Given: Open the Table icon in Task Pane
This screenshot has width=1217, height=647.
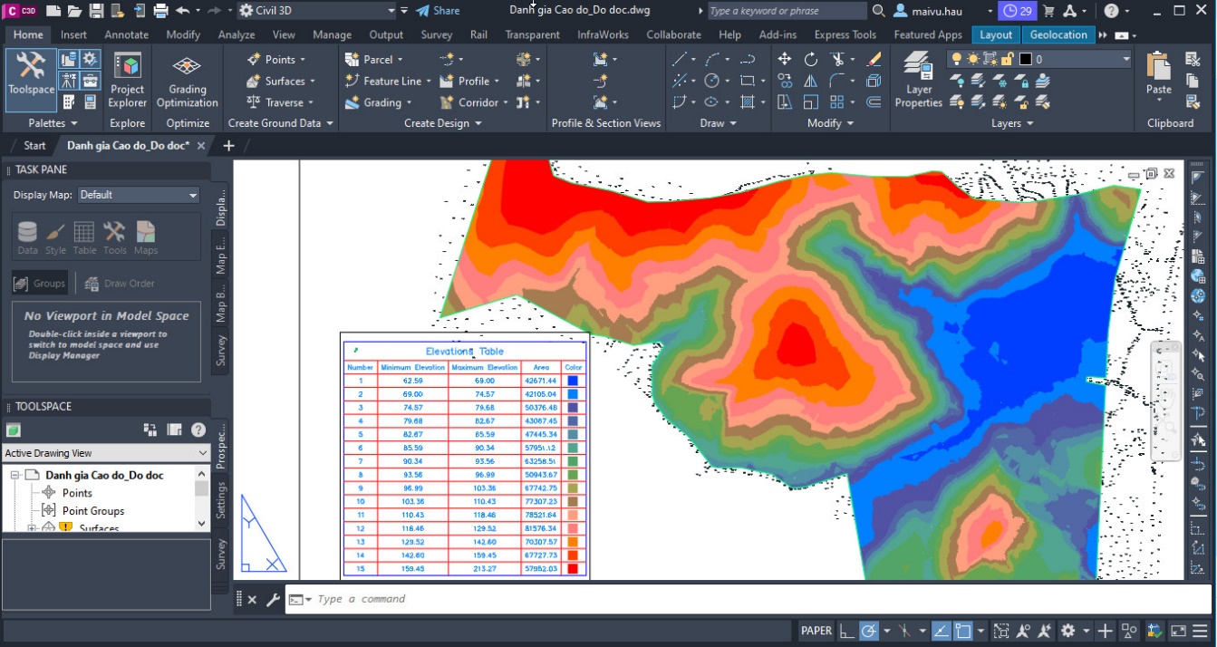Looking at the screenshot, I should 84,237.
